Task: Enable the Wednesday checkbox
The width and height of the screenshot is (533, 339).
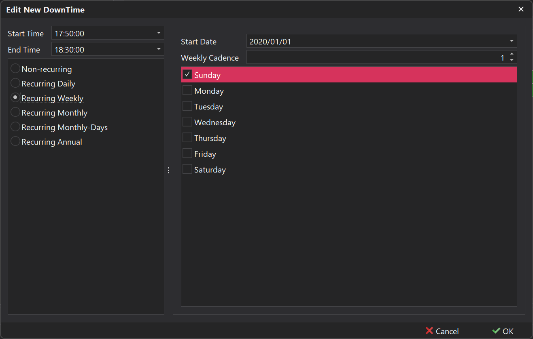Action: [x=187, y=122]
